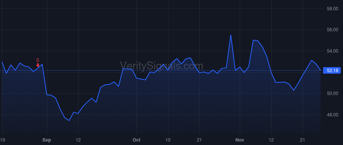Viewport: 343px width, 145px height.
Task: Click the Sep date label on time axis
Action: coord(47,140)
